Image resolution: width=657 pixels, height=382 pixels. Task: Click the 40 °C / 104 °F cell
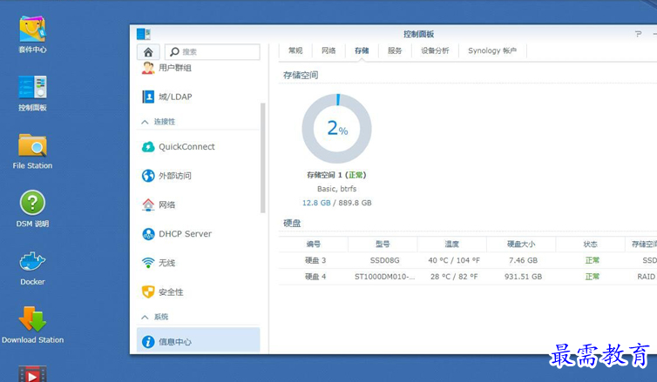pos(454,260)
